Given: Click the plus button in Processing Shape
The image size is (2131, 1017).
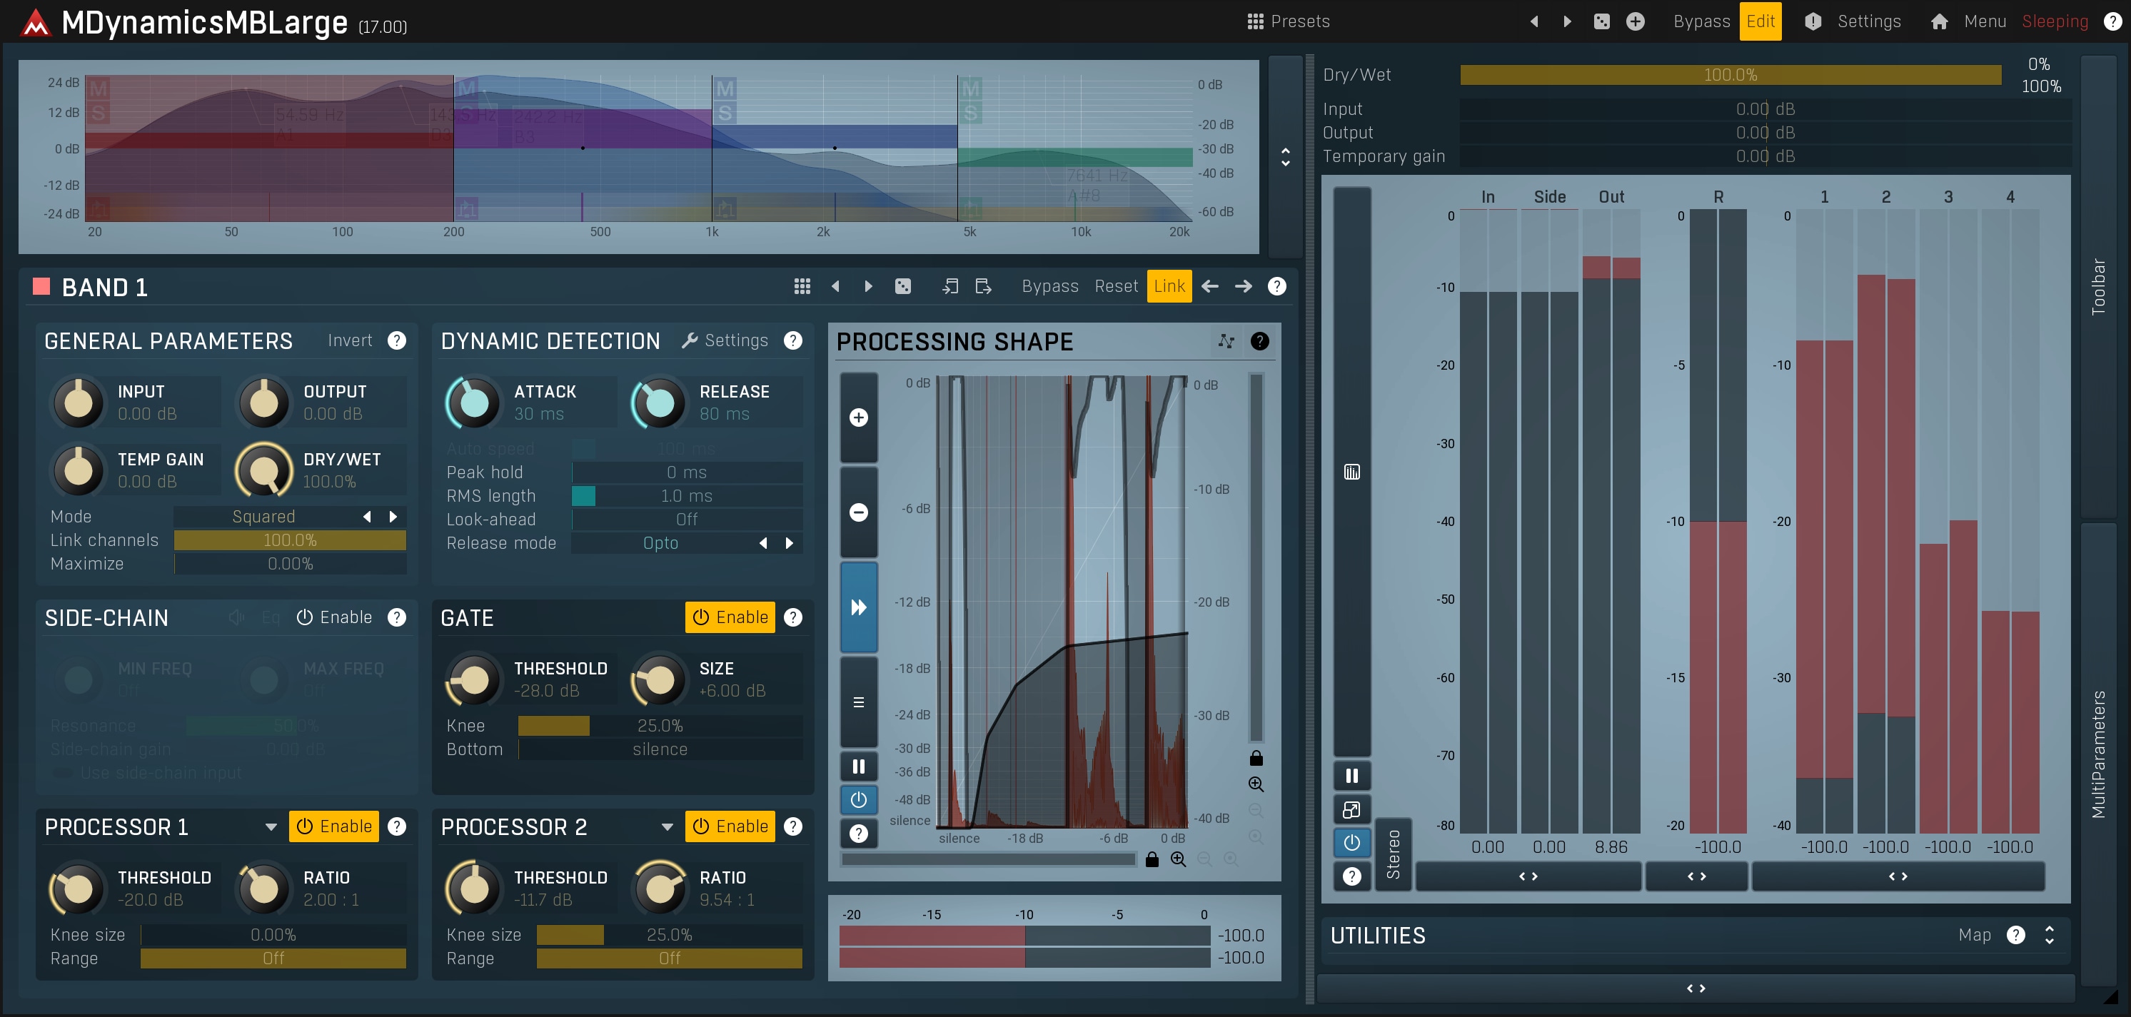Looking at the screenshot, I should coord(859,418).
